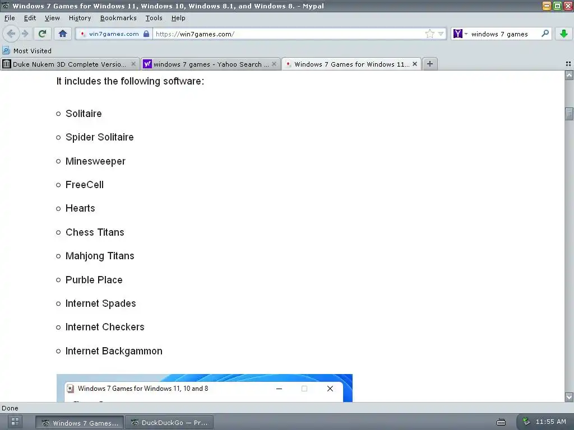Close the Duke Nukem 3D tab
Viewport: 574px width, 430px height.
133,64
